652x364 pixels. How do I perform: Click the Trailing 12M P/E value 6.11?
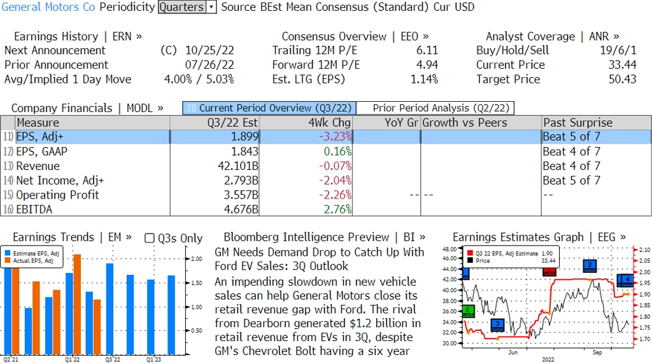(x=427, y=50)
